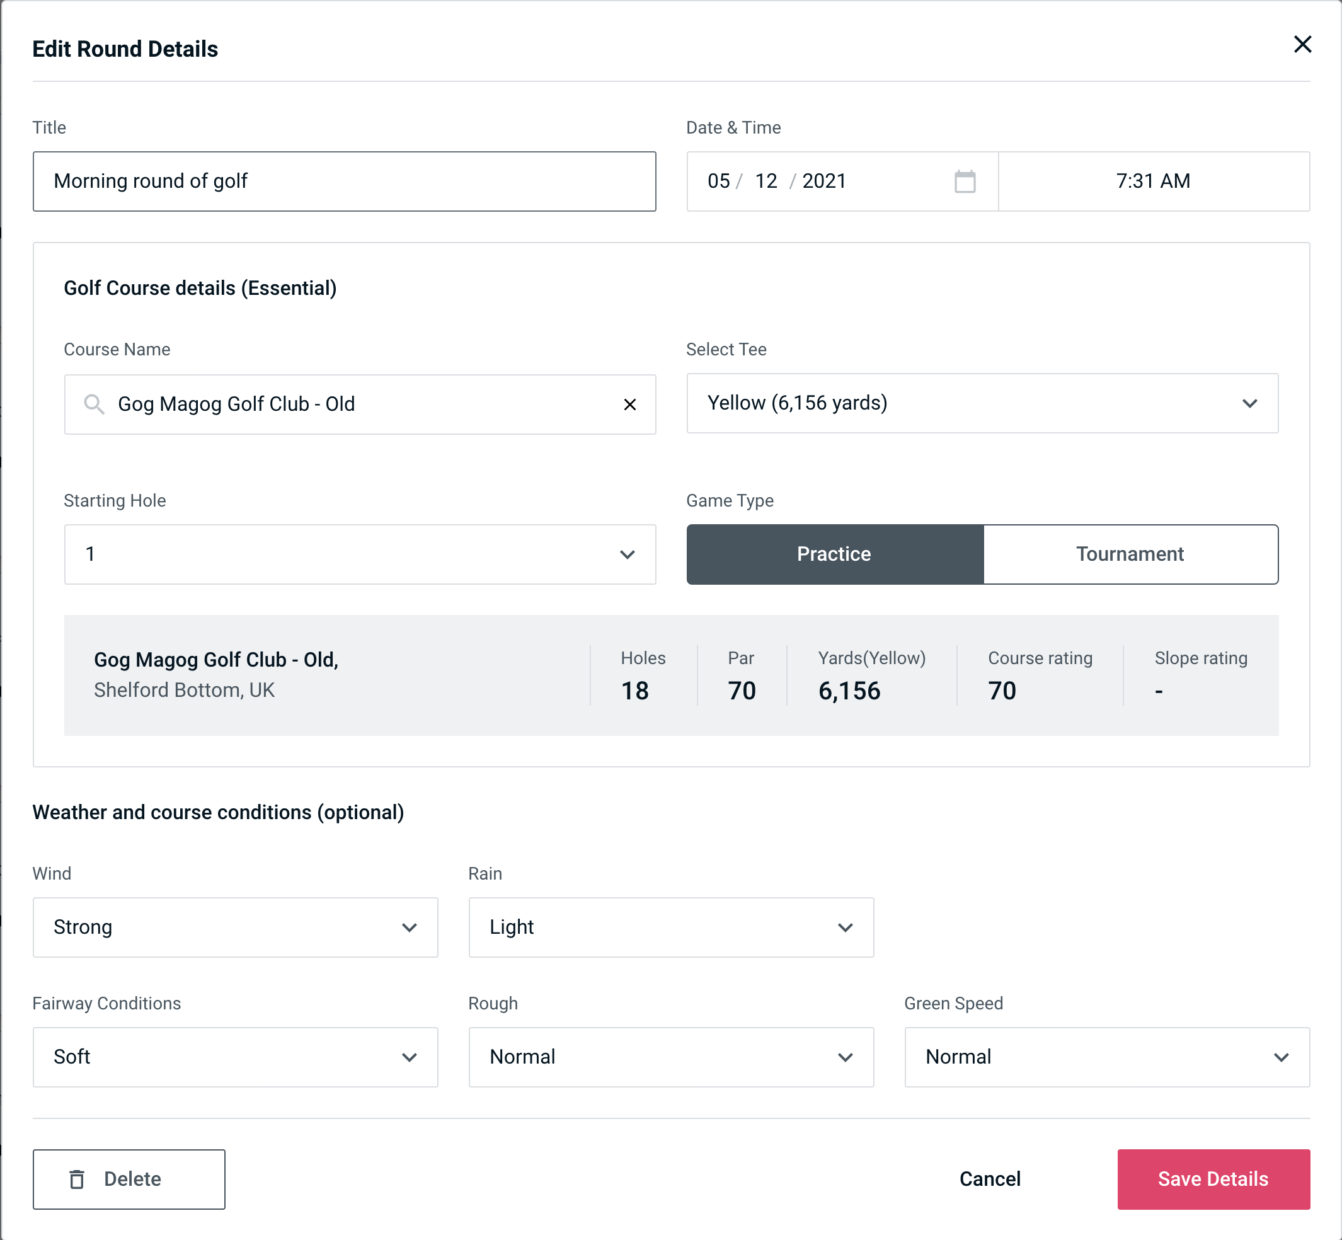Click Delete round option

[129, 1178]
